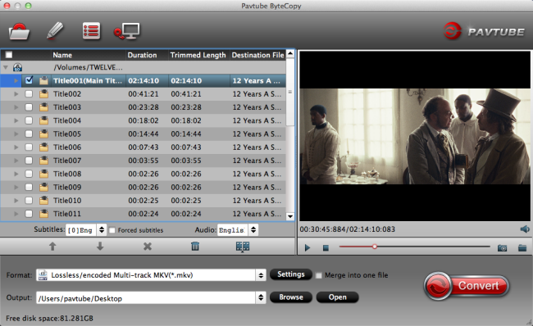This screenshot has height=326, width=533.
Task: Expand the Title002 disclosure triangle
Action: 16,94
